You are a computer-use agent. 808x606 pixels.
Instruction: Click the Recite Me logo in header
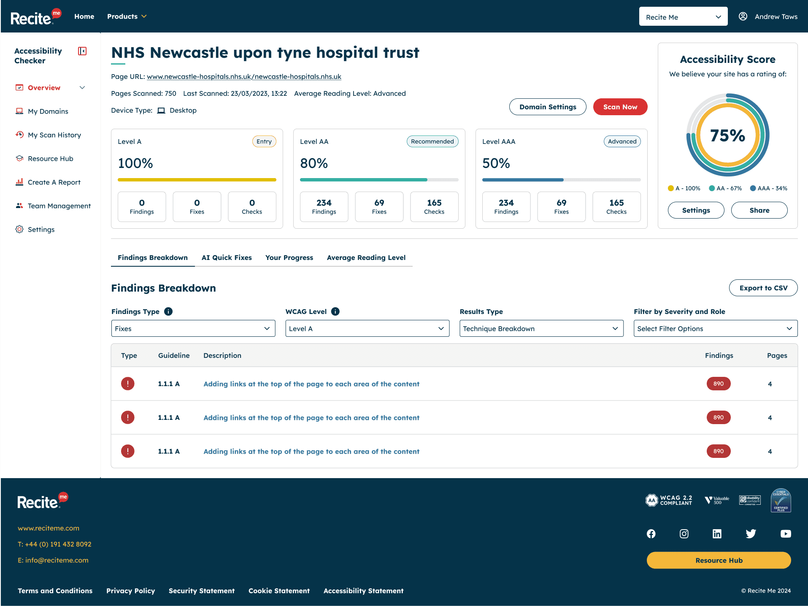36,17
